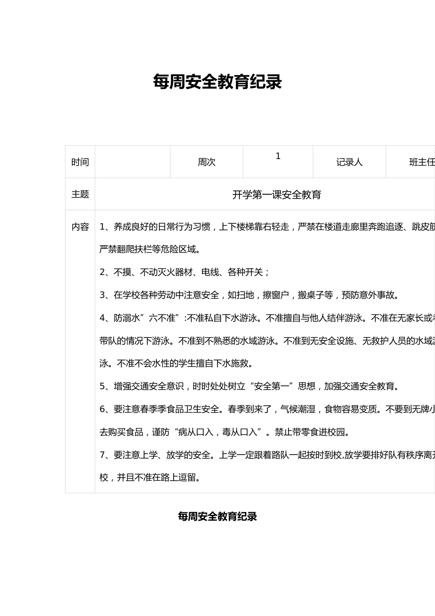Screen dimensions: 435x616
Task: Click item 5 about 增强交通安全意识
Action: click(x=250, y=386)
